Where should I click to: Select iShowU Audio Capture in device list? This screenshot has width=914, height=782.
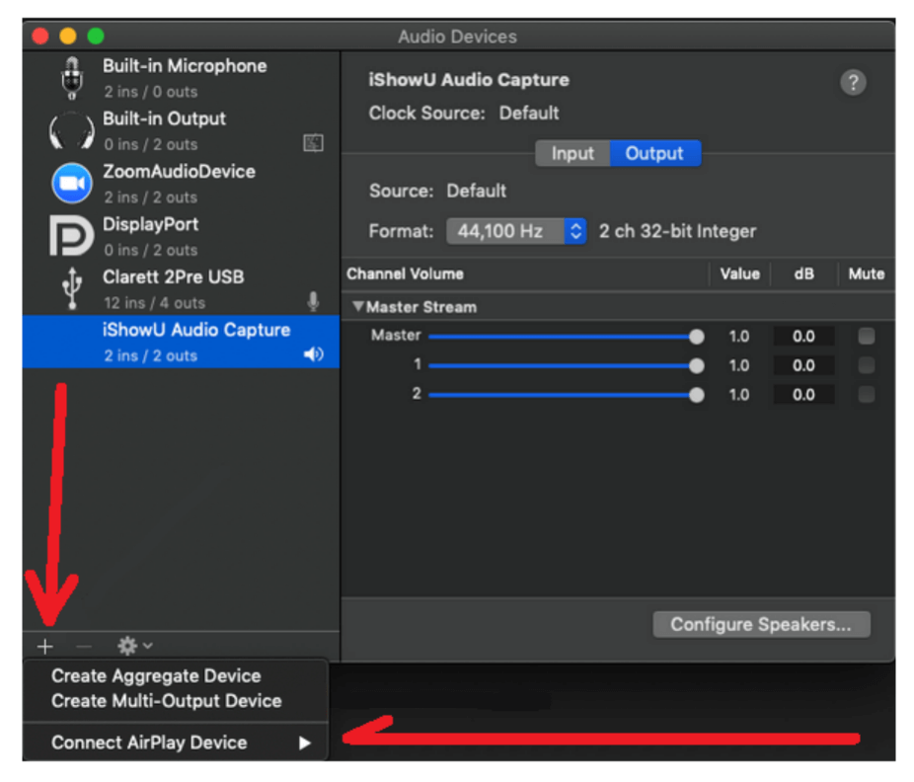click(181, 342)
